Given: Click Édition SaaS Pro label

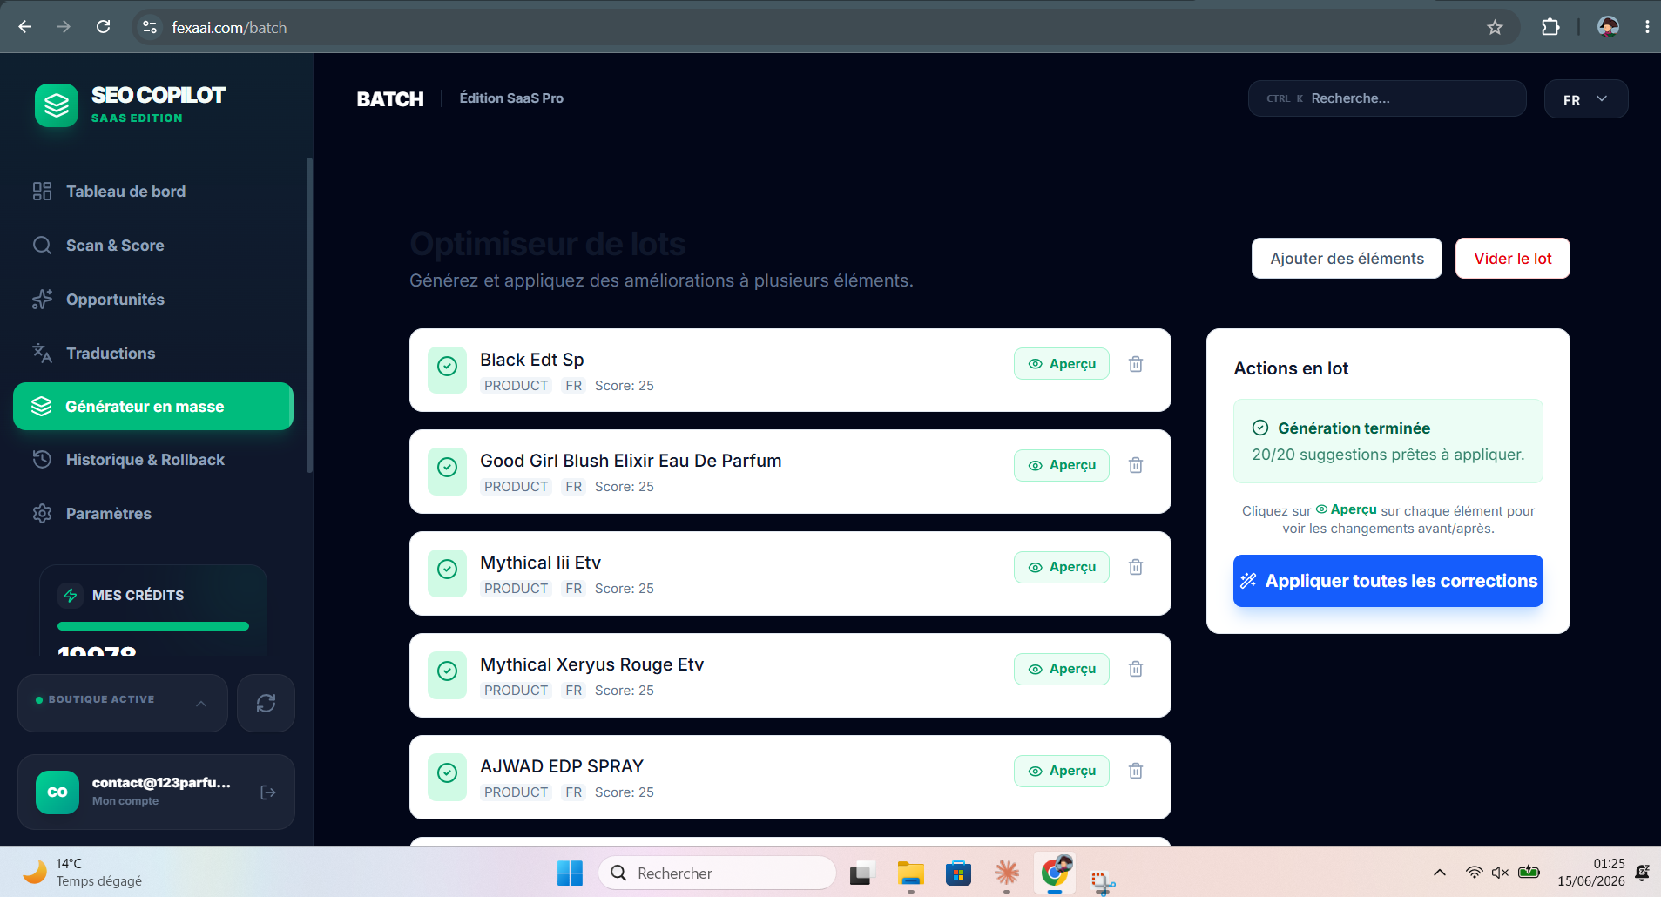Looking at the screenshot, I should (511, 98).
